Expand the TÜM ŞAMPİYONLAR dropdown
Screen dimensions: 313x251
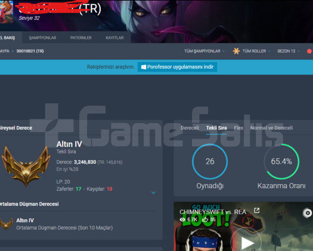click(x=204, y=51)
